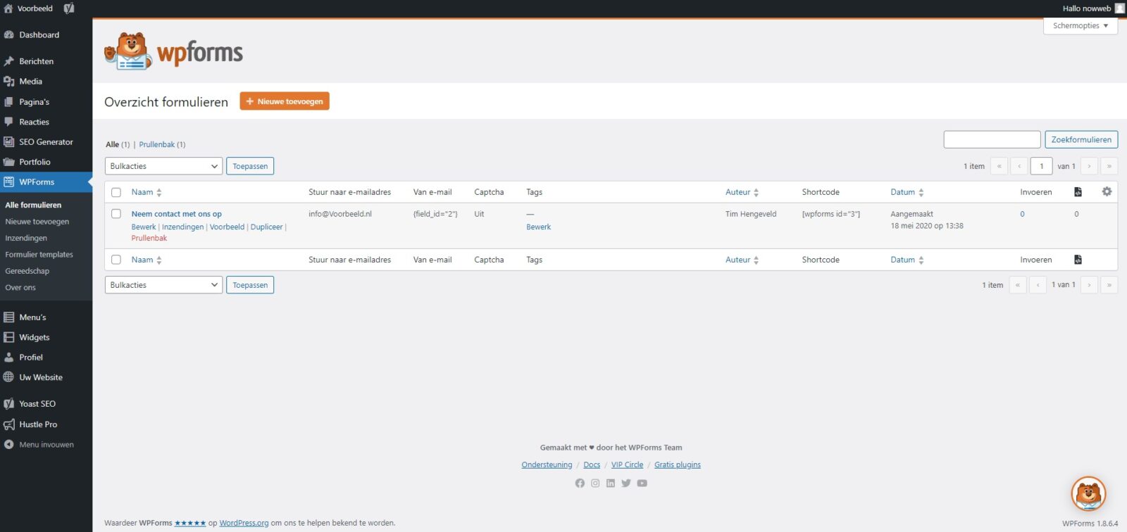Viewport: 1127px width, 532px height.
Task: Open the Twitter icon in footer
Action: (626, 483)
